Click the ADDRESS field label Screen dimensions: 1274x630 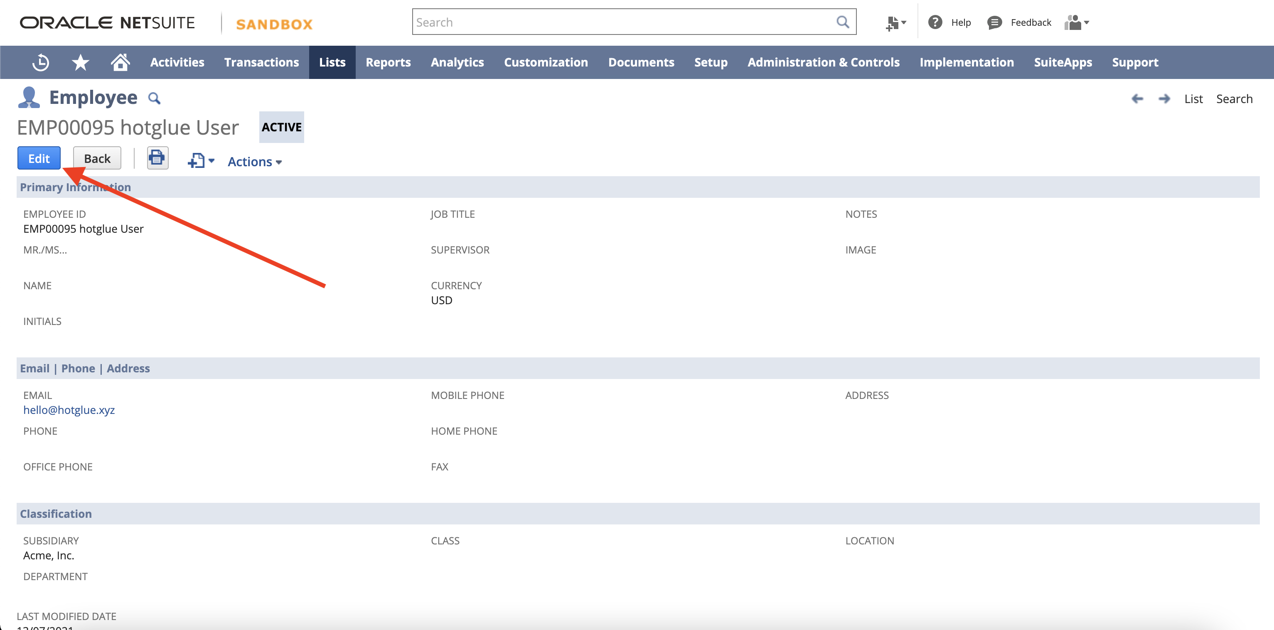click(867, 396)
